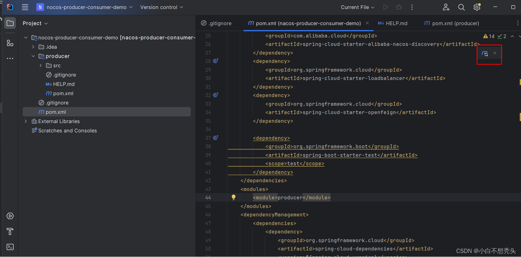Click the IntelliJ IDEA app logo
This screenshot has height=257, width=521.
10,7
